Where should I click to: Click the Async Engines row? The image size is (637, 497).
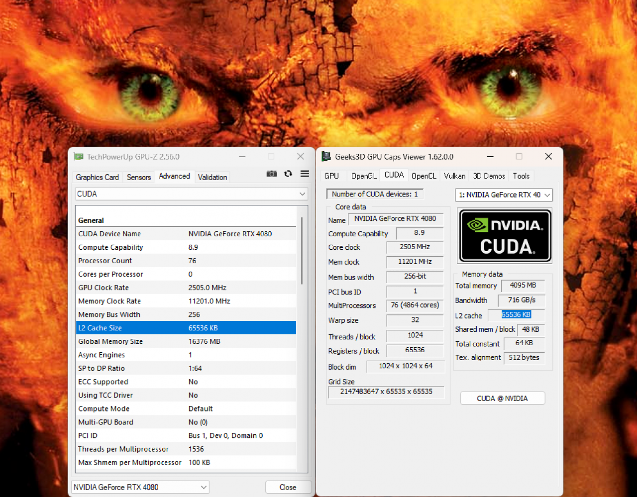[x=186, y=355]
